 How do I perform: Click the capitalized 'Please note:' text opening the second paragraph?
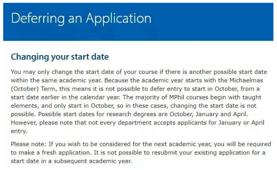28,144
